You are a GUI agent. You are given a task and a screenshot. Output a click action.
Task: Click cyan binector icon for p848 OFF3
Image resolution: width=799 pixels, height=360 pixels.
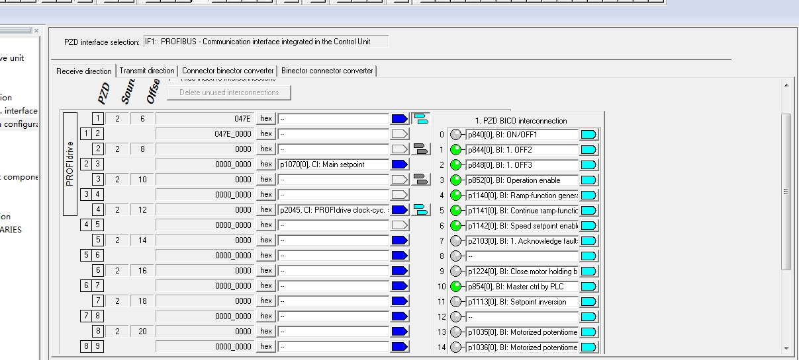[x=588, y=165]
